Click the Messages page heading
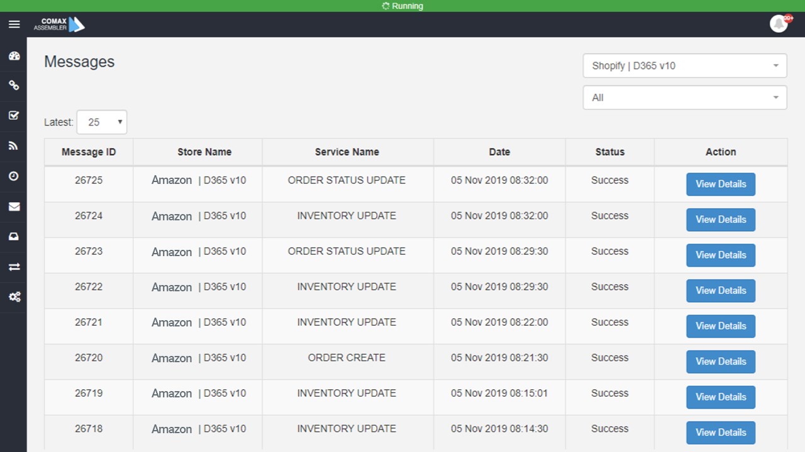The image size is (805, 452). pyautogui.click(x=79, y=62)
